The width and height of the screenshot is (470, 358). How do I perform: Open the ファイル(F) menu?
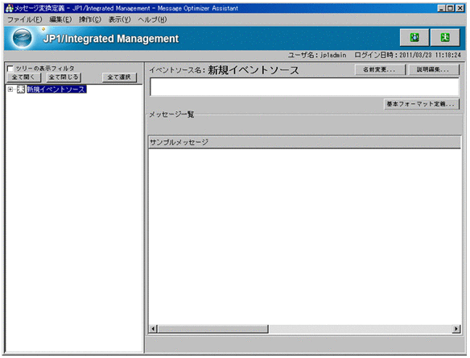click(25, 19)
